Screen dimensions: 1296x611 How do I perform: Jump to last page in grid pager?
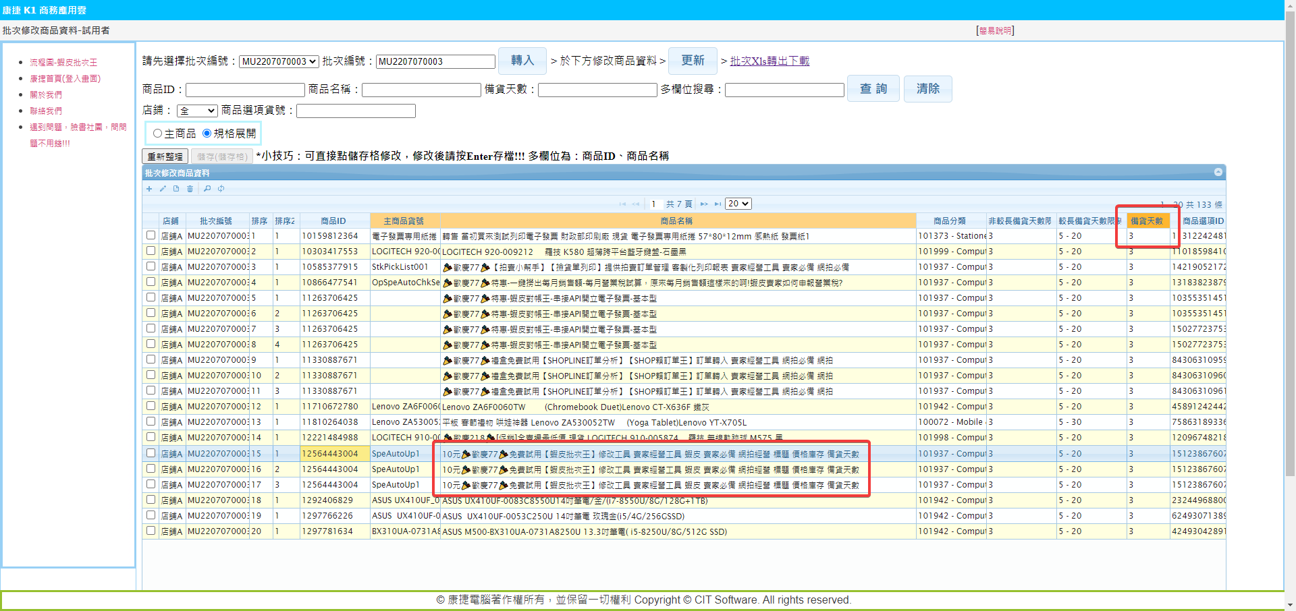point(718,204)
